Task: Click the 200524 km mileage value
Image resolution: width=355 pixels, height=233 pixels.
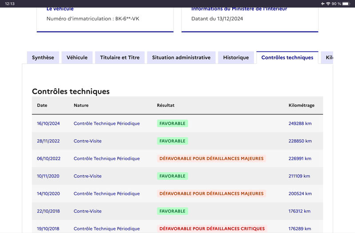Action: pos(300,194)
